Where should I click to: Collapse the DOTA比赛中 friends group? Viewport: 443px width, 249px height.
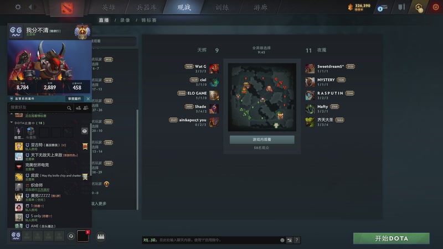click(x=12, y=123)
